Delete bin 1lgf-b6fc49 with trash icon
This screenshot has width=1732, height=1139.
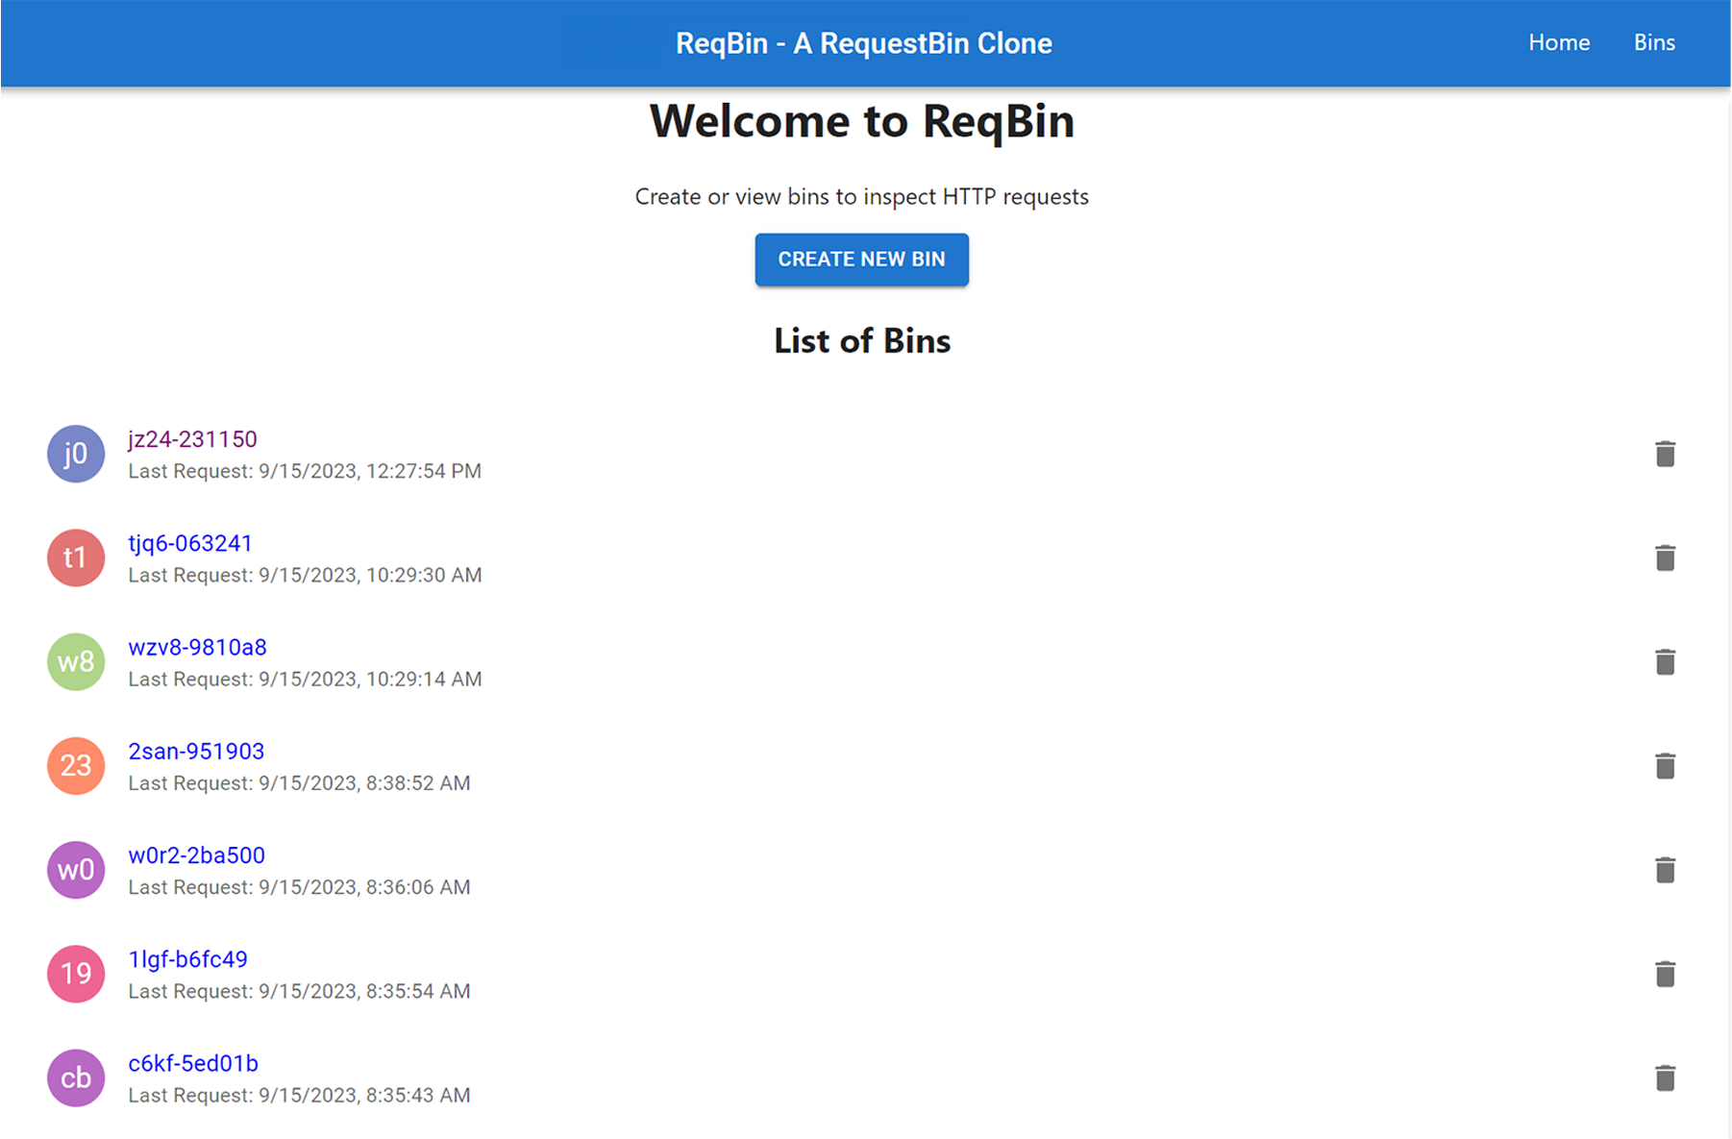click(1665, 974)
